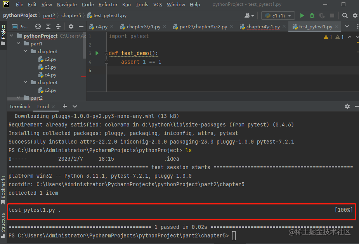Collapse the chapter3 folder
This screenshot has width=359, height=244.
[25, 51]
